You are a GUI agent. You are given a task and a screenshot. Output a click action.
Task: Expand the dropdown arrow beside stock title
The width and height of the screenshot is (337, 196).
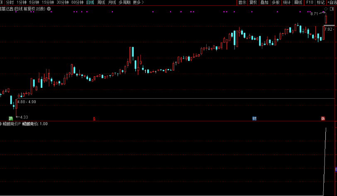(x=49, y=9)
